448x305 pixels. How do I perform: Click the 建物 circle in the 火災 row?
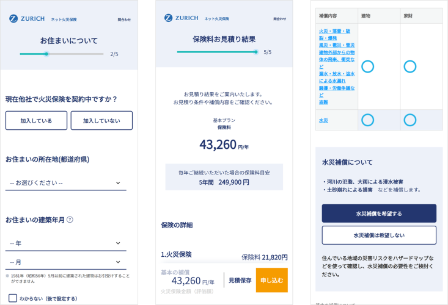pyautogui.click(x=368, y=66)
